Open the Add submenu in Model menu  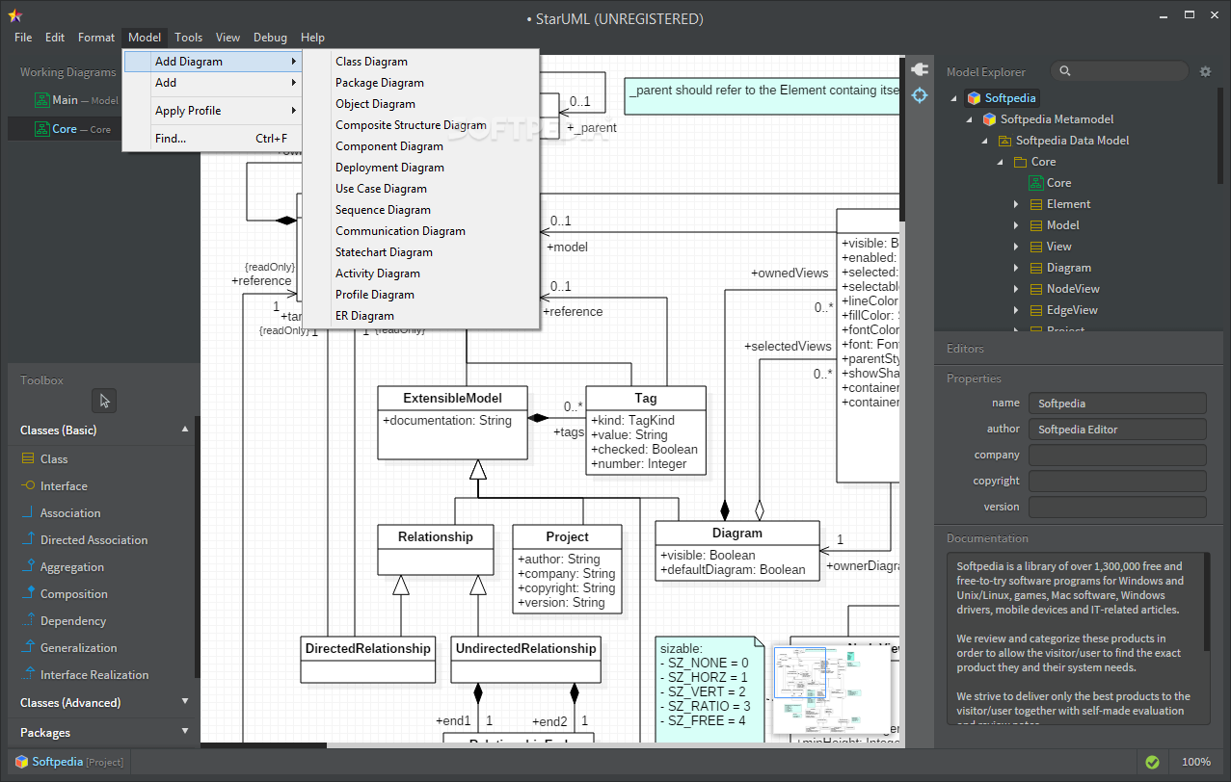tap(212, 83)
